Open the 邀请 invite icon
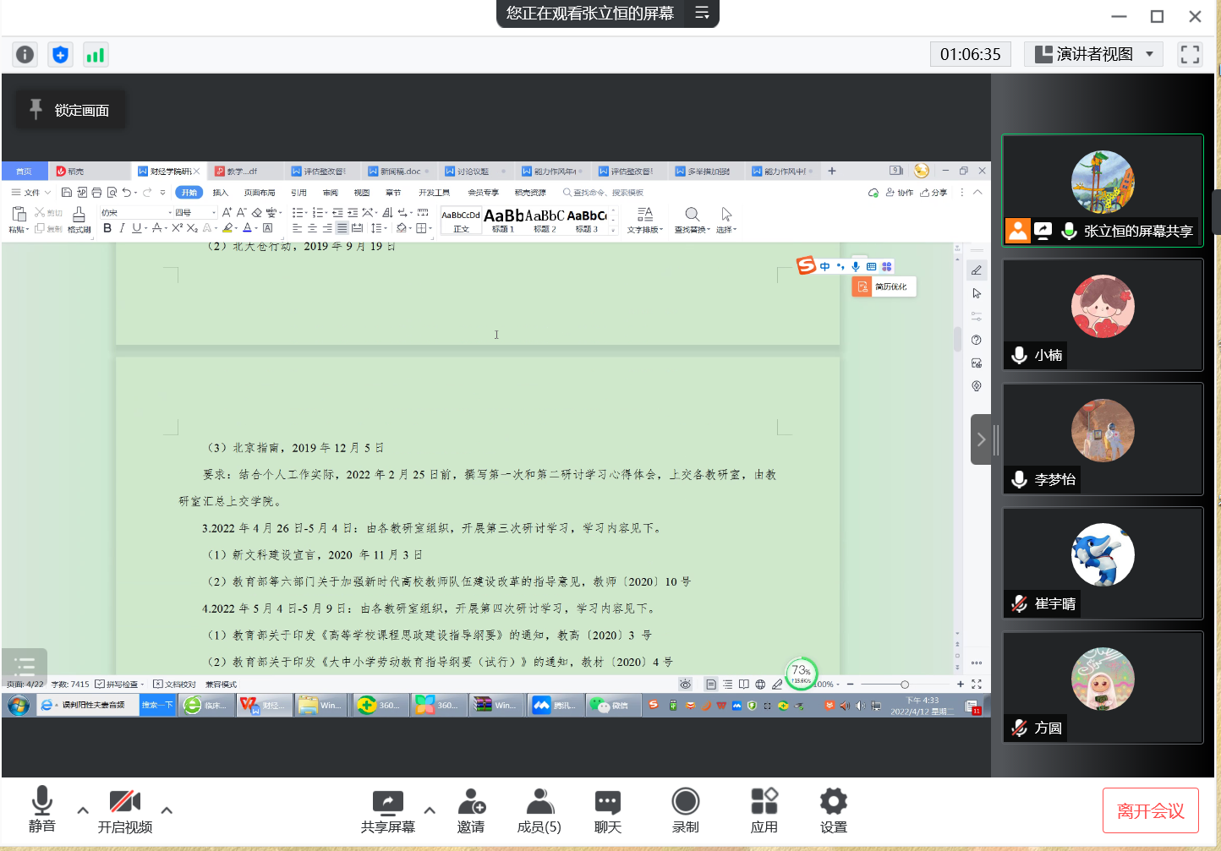The height and width of the screenshot is (851, 1221). click(471, 810)
